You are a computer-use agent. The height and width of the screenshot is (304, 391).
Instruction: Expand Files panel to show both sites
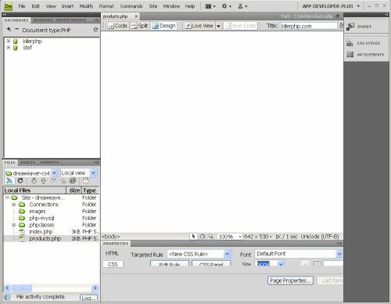85,180
